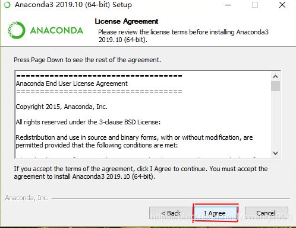Click the Anaconda logo in the header

(17, 30)
